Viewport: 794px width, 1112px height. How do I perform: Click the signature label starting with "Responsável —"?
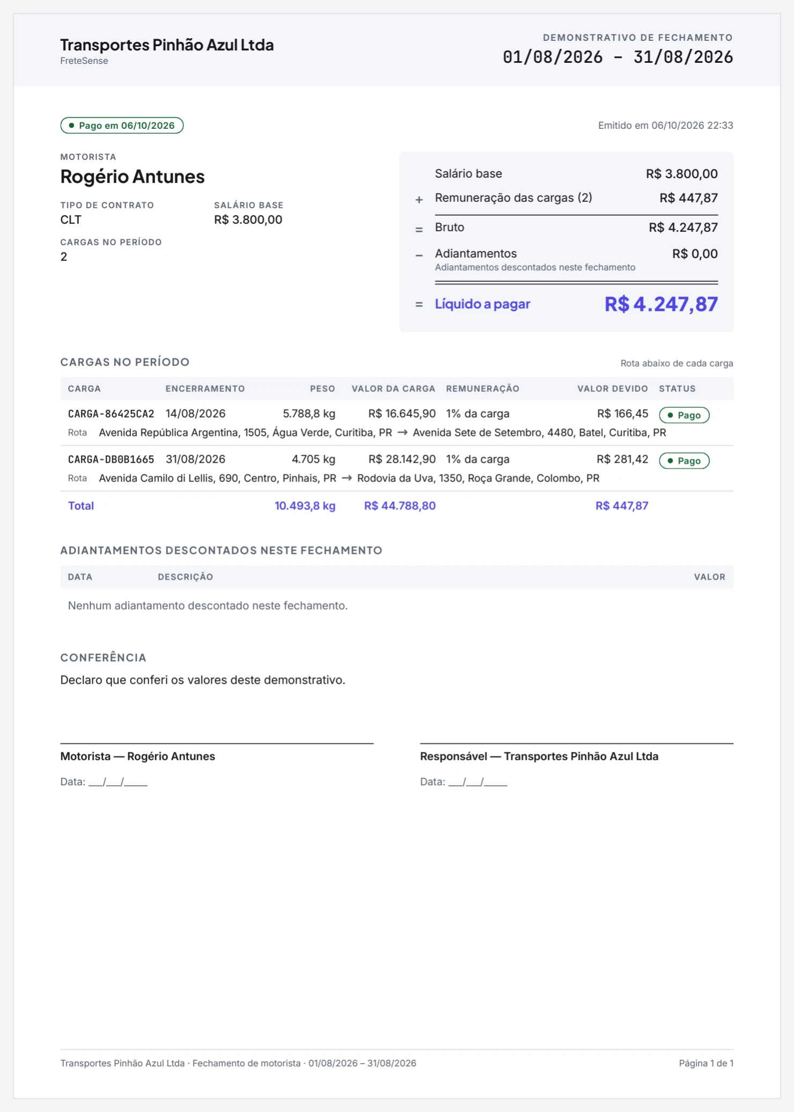539,756
